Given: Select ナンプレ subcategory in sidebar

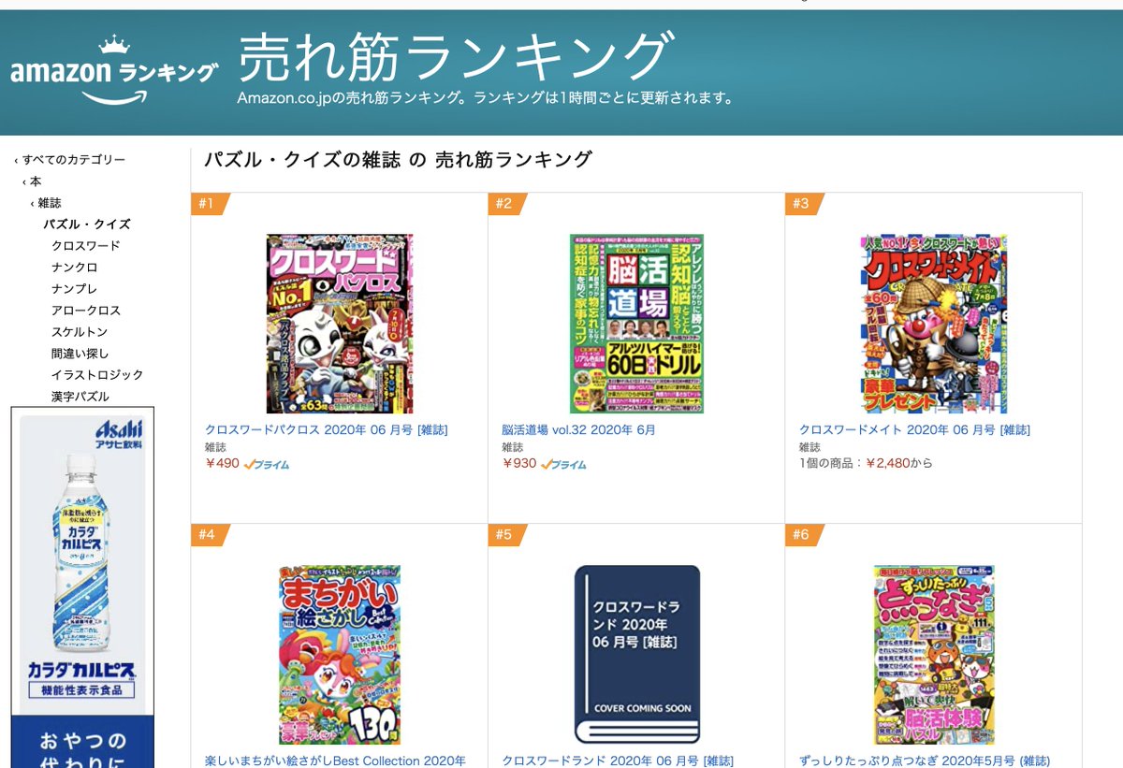Looking at the screenshot, I should (x=74, y=289).
